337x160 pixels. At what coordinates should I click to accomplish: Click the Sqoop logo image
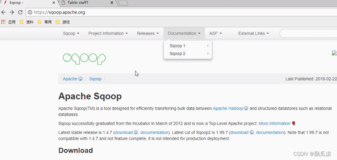coord(84,59)
